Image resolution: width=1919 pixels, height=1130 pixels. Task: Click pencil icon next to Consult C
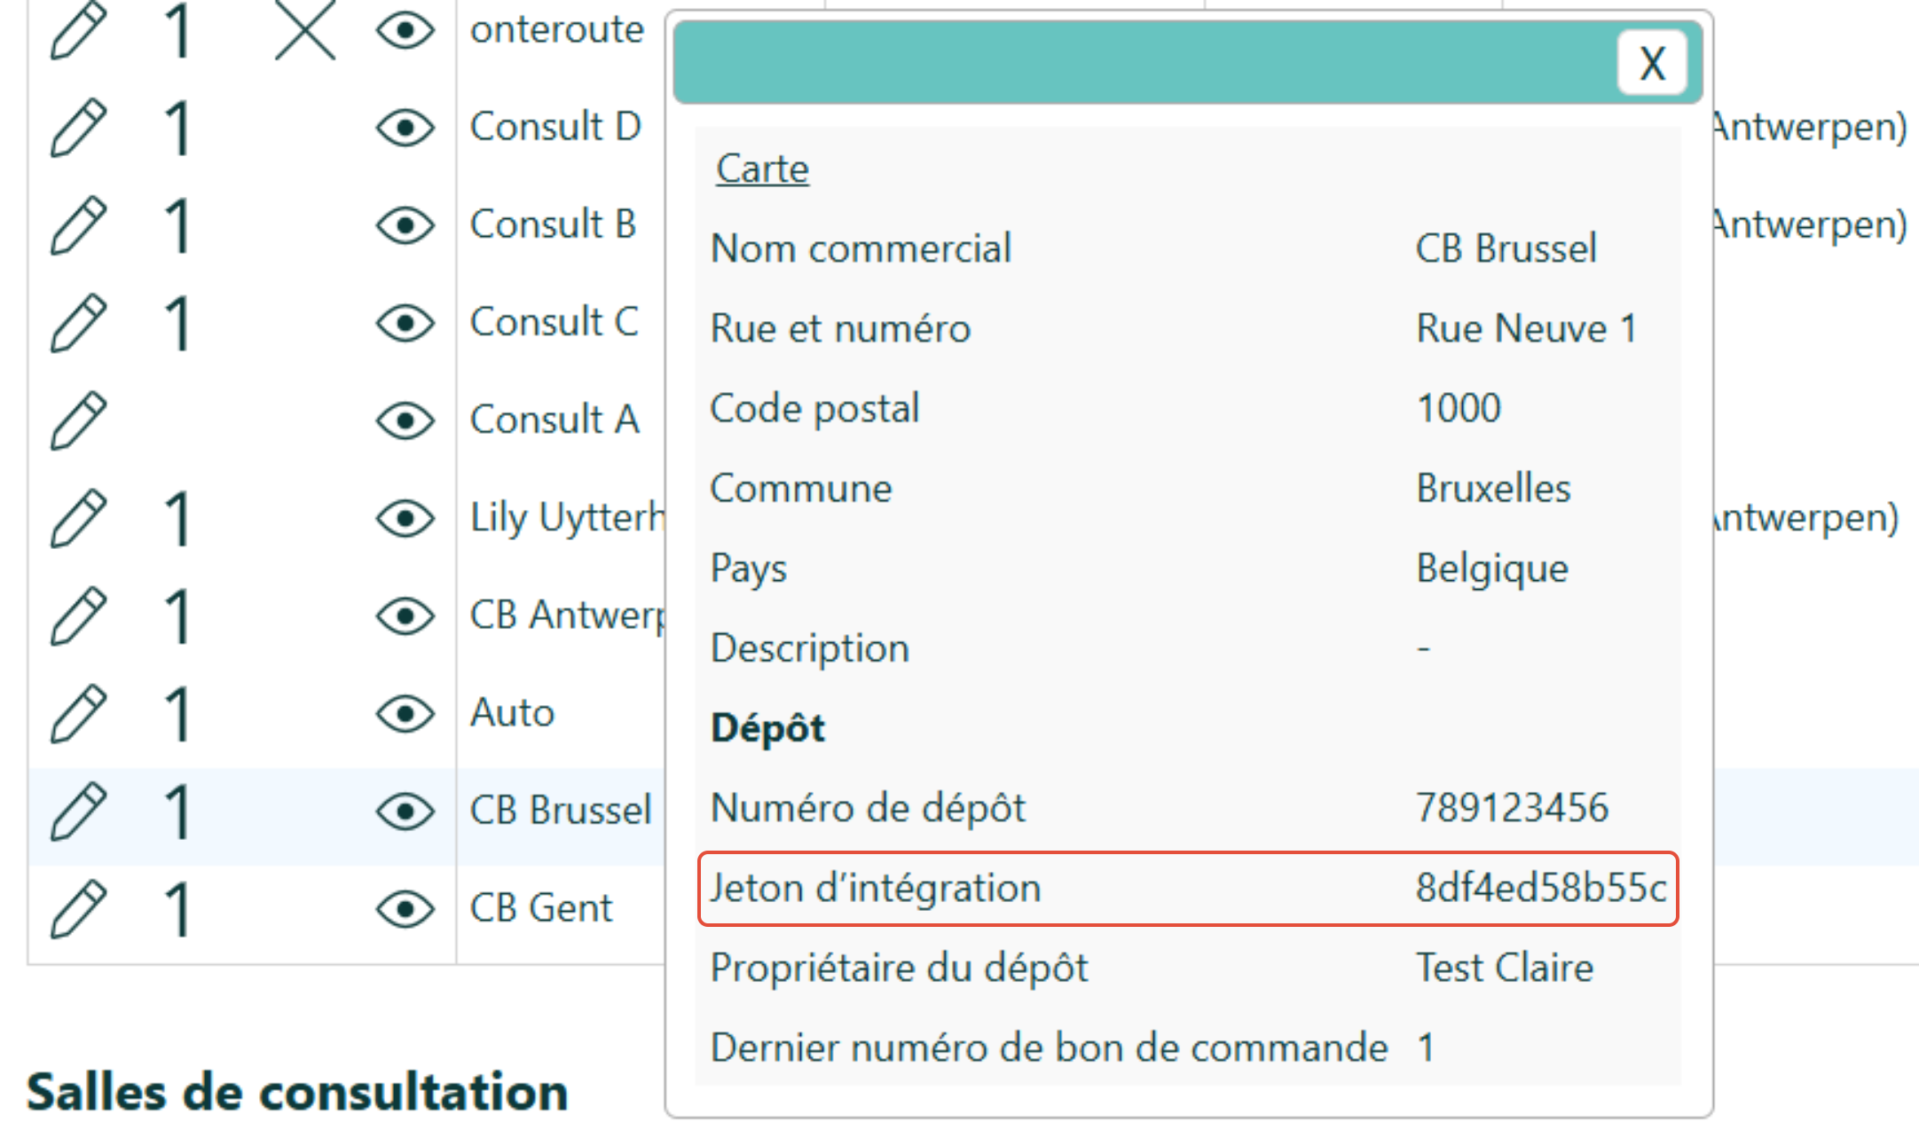point(78,324)
